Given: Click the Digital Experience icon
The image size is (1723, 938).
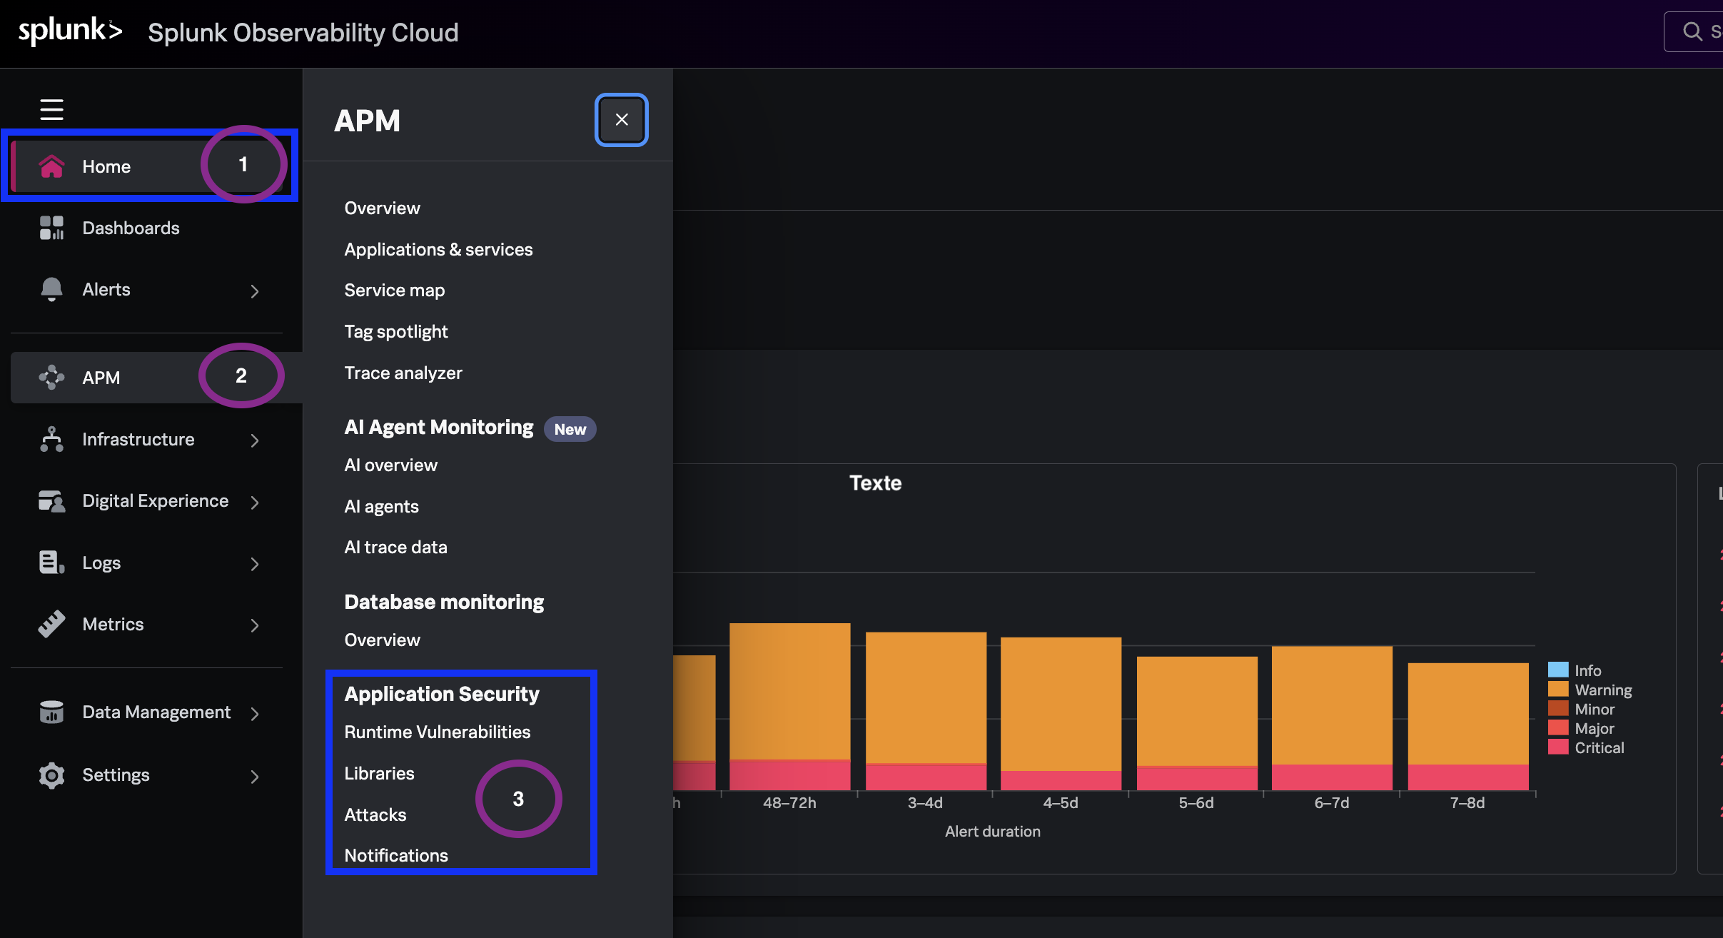Looking at the screenshot, I should coord(51,501).
